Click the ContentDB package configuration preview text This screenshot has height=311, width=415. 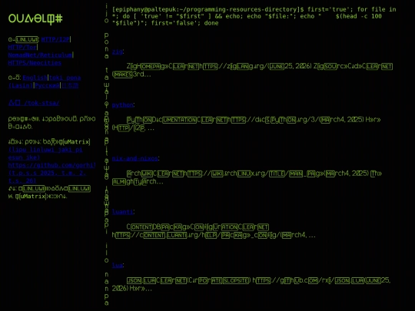coord(214,231)
